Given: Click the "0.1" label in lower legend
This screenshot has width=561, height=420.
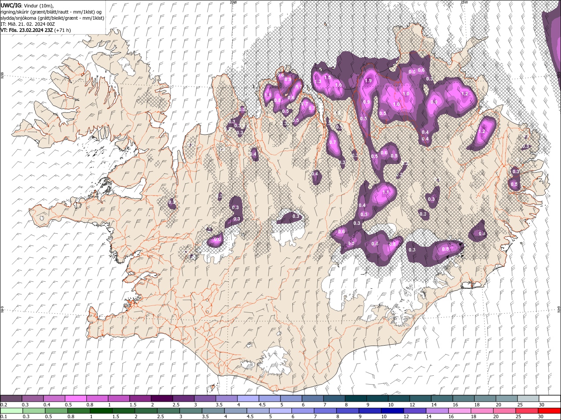Looking at the screenshot, I should 4,417.
